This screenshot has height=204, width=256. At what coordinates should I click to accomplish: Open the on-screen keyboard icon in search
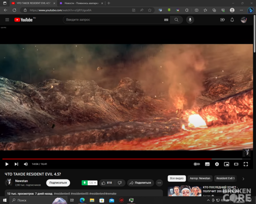[x=166, y=20]
